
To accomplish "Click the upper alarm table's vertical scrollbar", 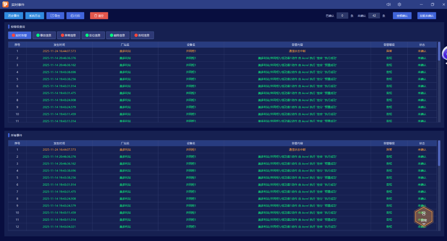I will (x=439, y=51).
